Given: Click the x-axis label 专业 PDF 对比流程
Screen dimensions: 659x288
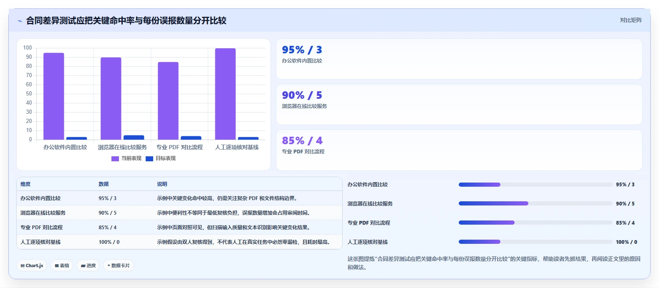Looking at the screenshot, I should coord(179,147).
